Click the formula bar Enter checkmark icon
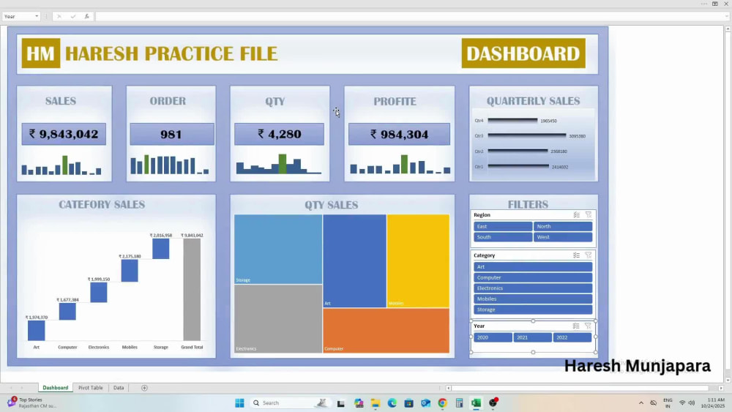This screenshot has width=732, height=412. click(72, 16)
